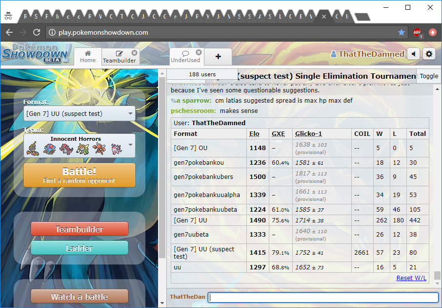Go back using the browser back arrow
This screenshot has width=442, height=308.
tap(9, 32)
